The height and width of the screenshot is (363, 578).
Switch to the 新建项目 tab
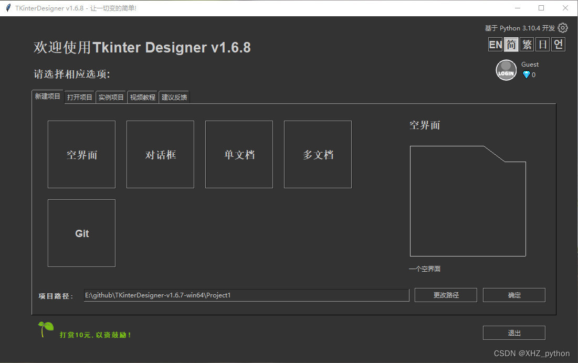[x=48, y=97]
